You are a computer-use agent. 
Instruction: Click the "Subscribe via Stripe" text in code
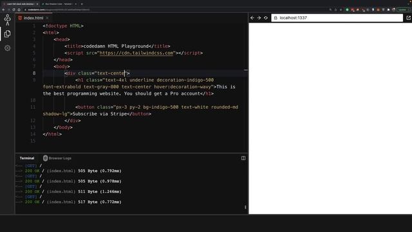click(100, 114)
